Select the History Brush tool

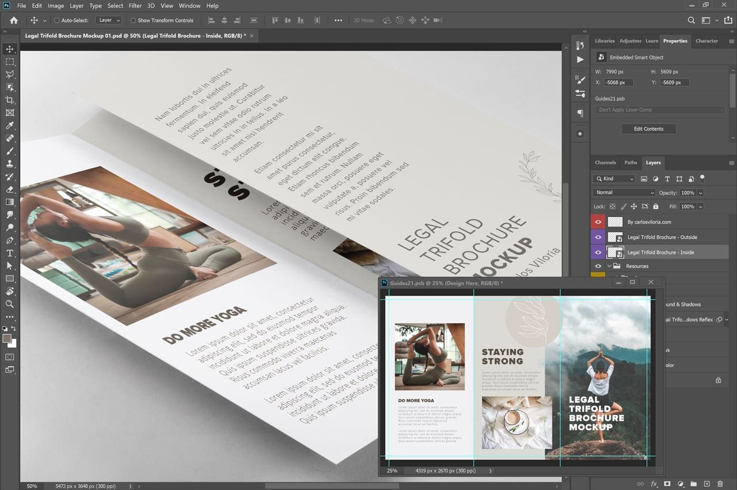click(x=10, y=177)
